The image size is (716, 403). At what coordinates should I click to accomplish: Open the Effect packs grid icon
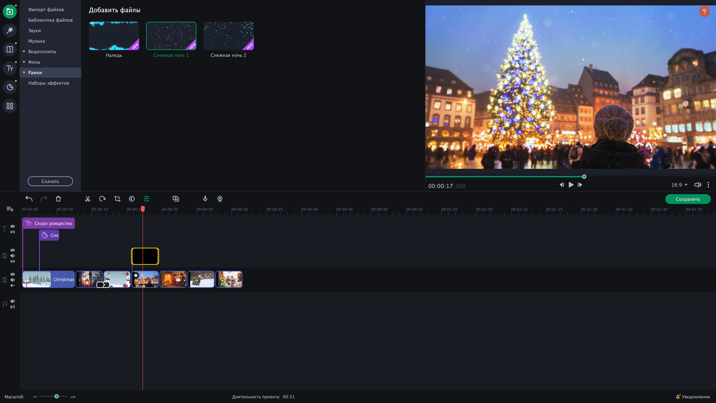(x=9, y=106)
